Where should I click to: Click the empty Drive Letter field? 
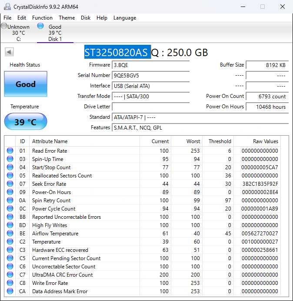point(150,107)
